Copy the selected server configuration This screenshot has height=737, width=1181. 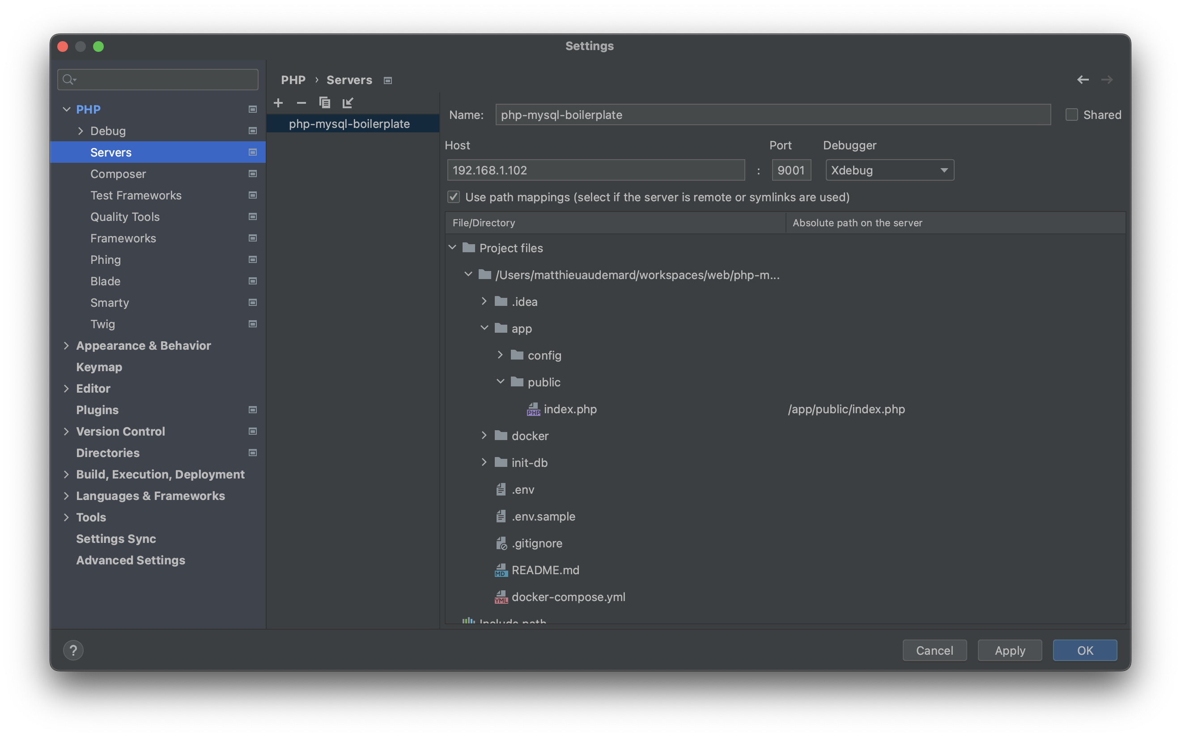point(325,103)
